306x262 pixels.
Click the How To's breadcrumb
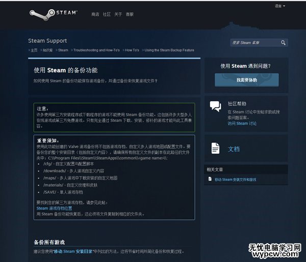132,50
